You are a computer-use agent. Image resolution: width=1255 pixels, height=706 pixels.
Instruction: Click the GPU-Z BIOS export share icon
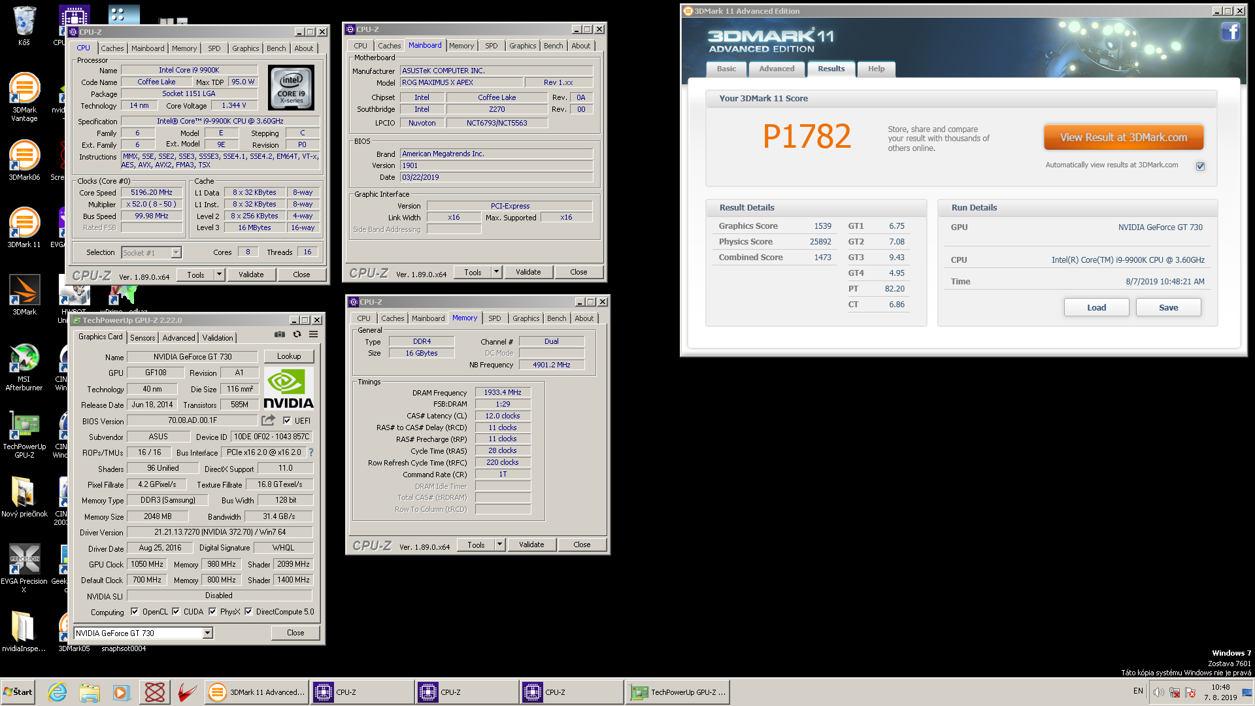click(x=269, y=420)
